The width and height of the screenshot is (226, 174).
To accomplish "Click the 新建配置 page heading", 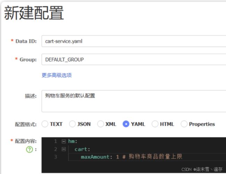I will (34, 13).
